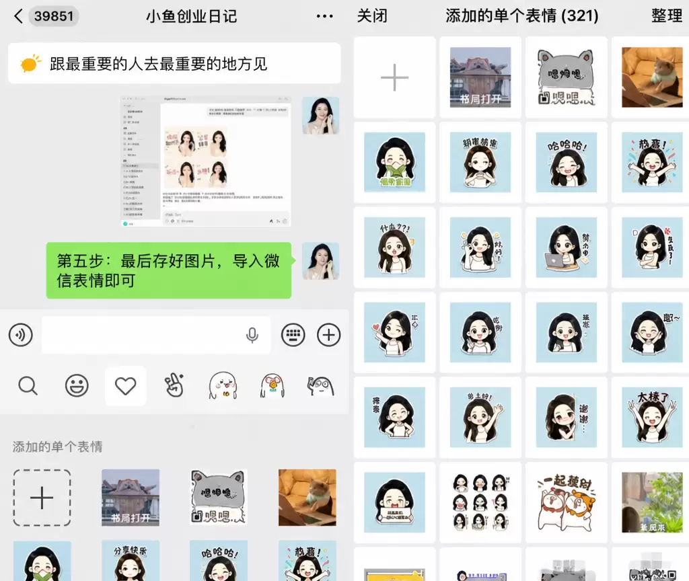Select the nine-girl sticker sheet thumbnail

[480, 502]
